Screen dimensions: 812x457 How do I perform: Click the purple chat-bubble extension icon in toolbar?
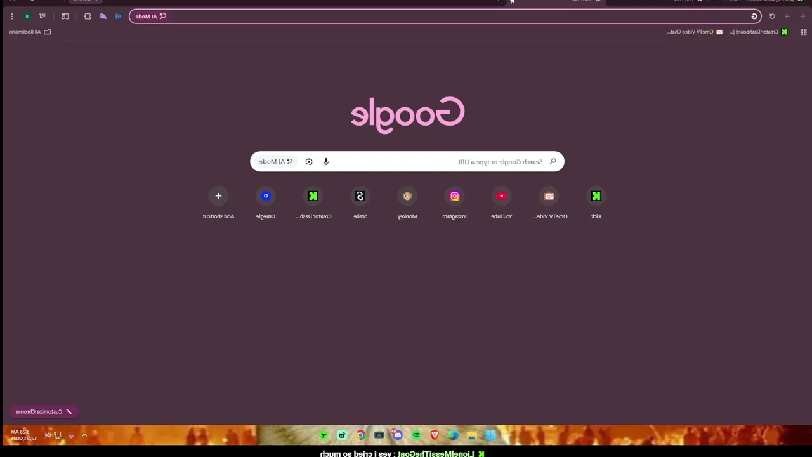point(103,17)
